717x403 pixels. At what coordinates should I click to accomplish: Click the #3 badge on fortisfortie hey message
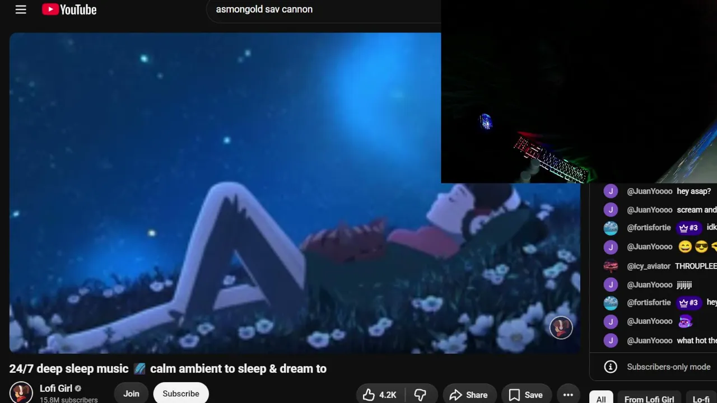click(x=688, y=303)
